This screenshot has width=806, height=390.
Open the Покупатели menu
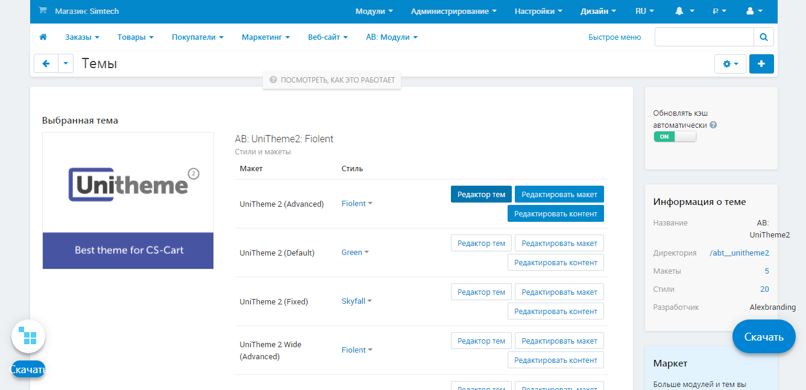point(198,37)
